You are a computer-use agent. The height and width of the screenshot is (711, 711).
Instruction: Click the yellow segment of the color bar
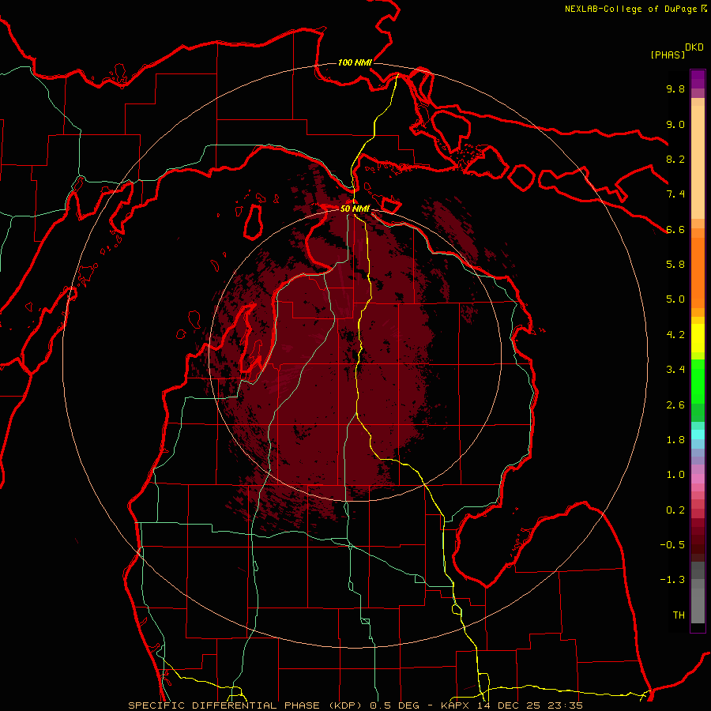point(698,338)
